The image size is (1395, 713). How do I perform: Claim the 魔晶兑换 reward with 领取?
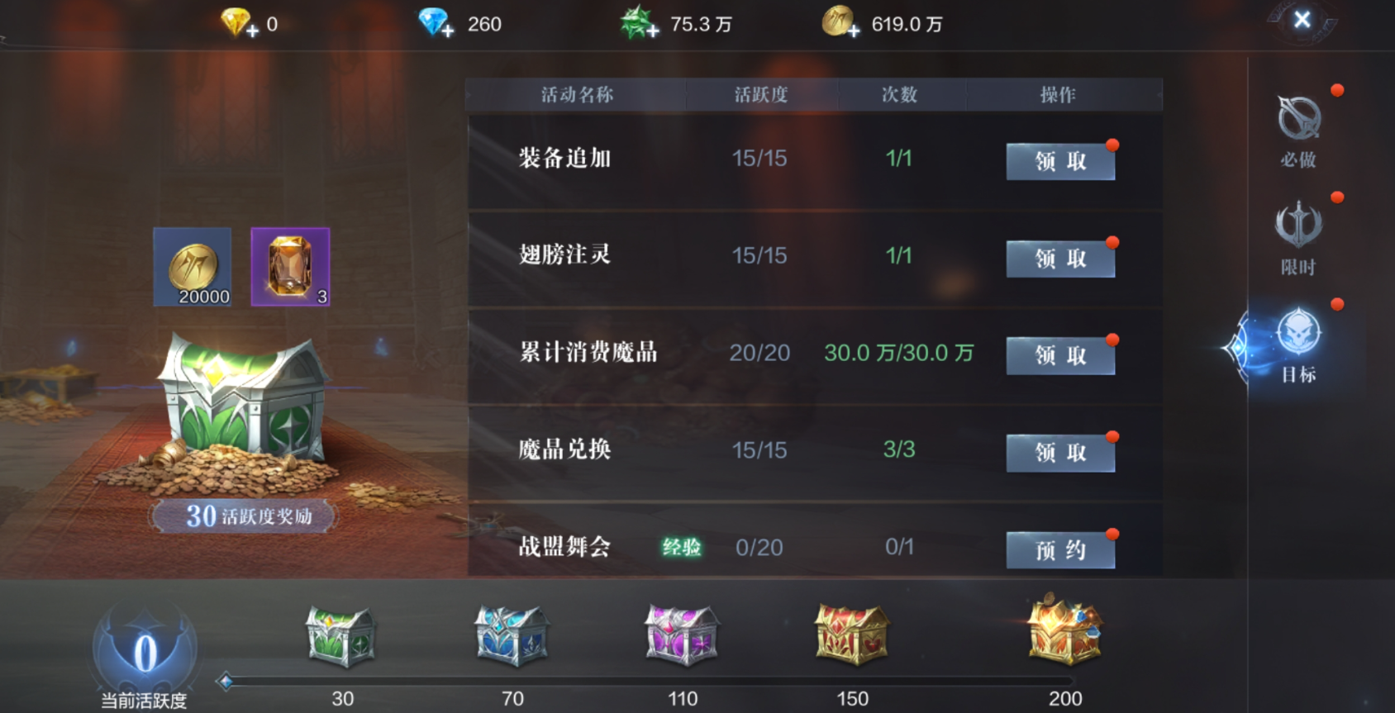point(1060,453)
